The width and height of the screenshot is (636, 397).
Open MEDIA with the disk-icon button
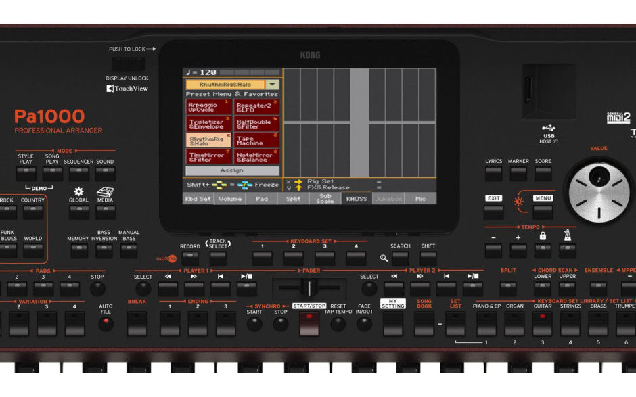pyautogui.click(x=106, y=212)
